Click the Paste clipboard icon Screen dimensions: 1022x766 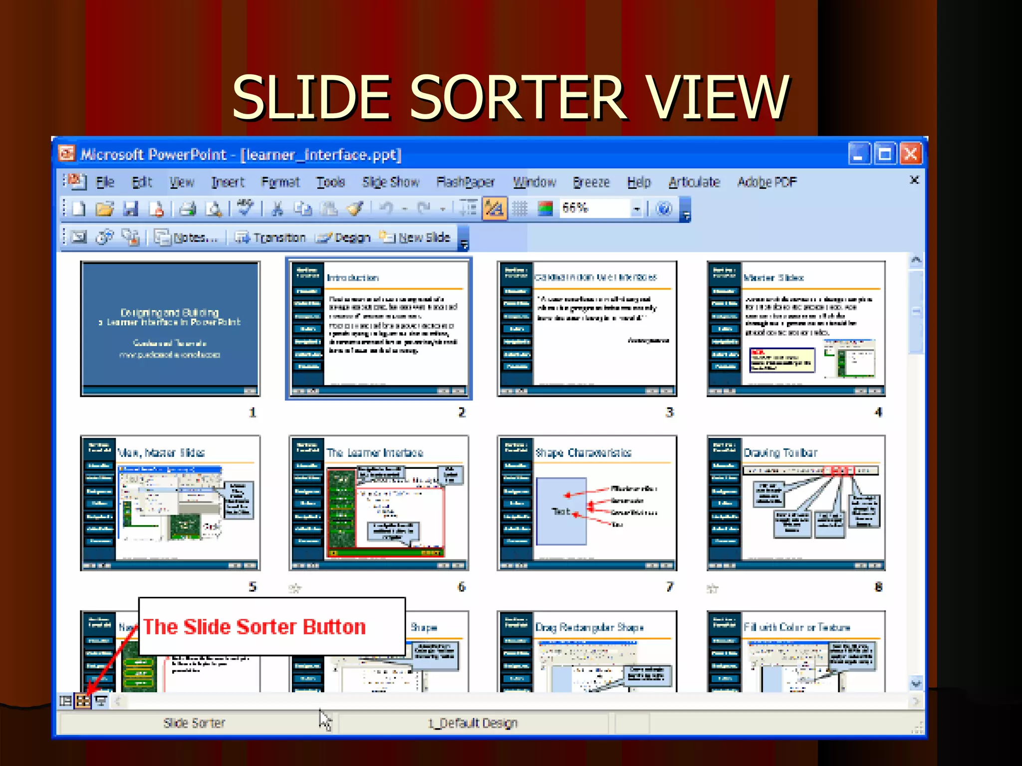[x=329, y=208]
